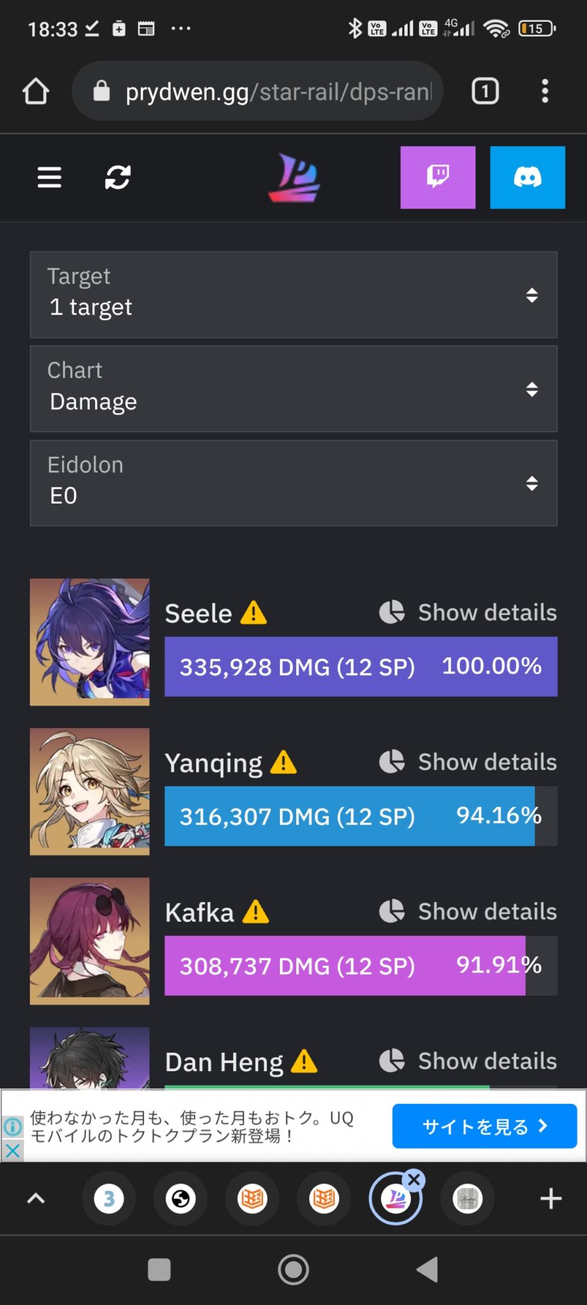The image size is (587, 1305).
Task: Tap the browser home icon
Action: point(35,91)
